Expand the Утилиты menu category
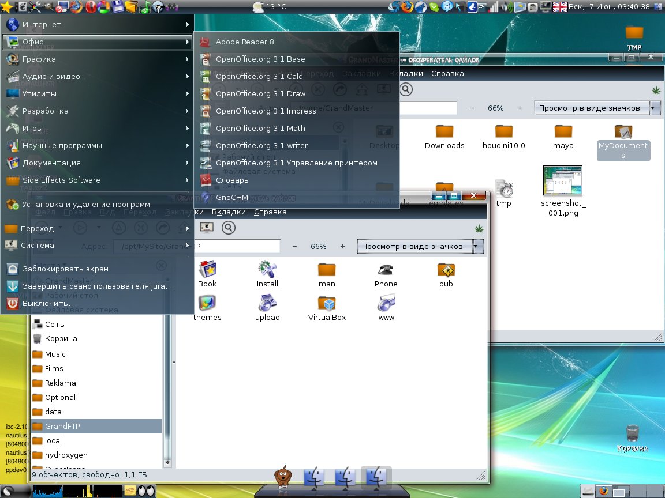The width and height of the screenshot is (665, 498). point(98,93)
